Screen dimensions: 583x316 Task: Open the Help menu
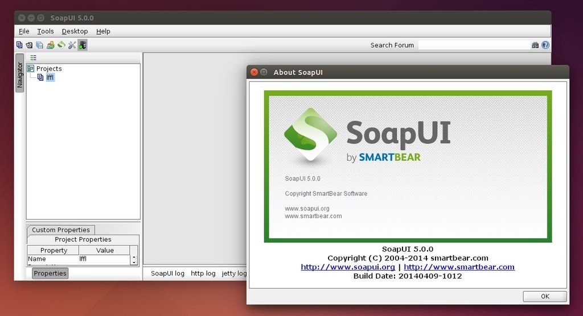pyautogui.click(x=103, y=31)
